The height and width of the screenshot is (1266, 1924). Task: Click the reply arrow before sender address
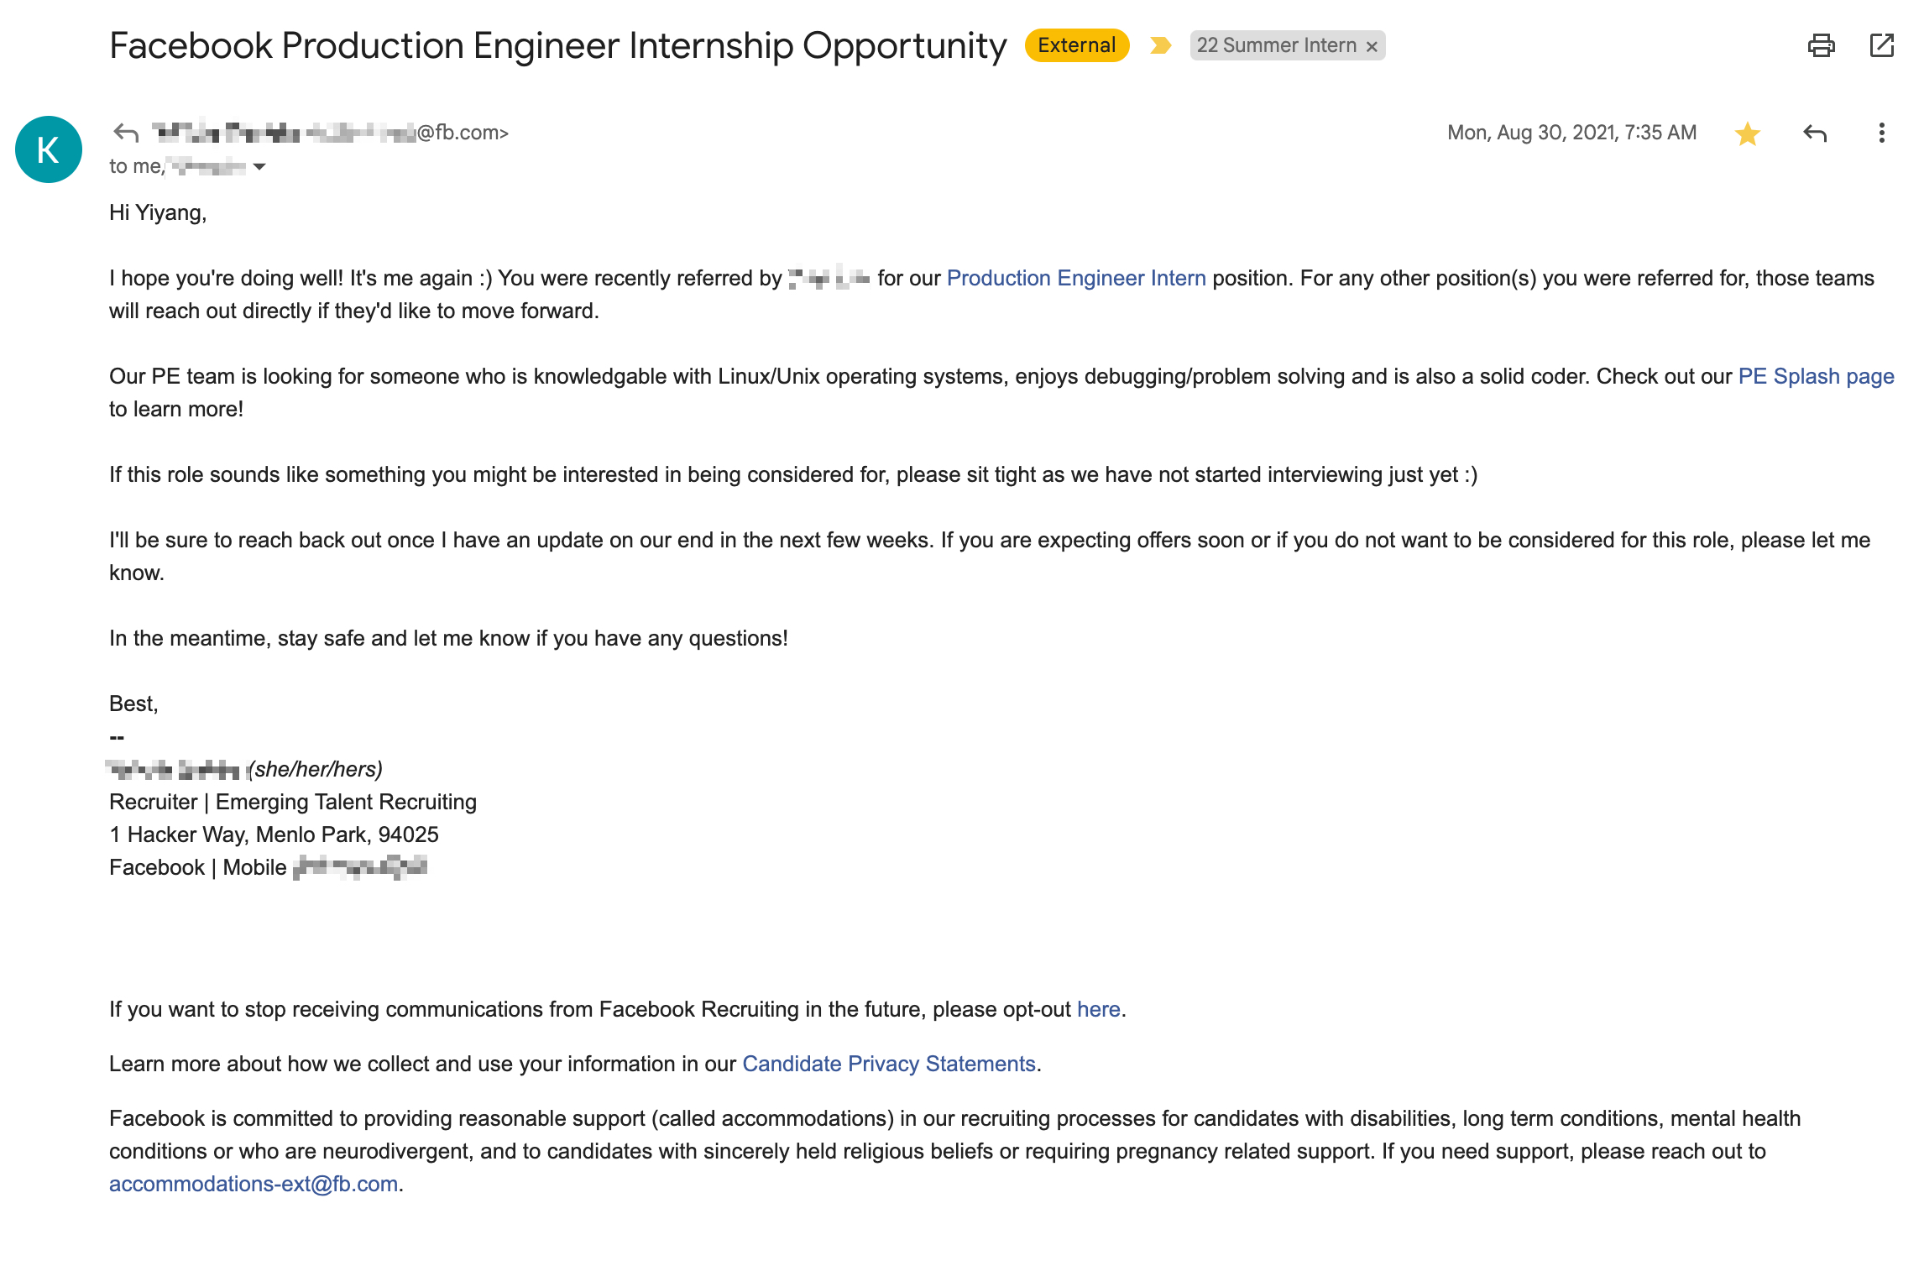(126, 133)
